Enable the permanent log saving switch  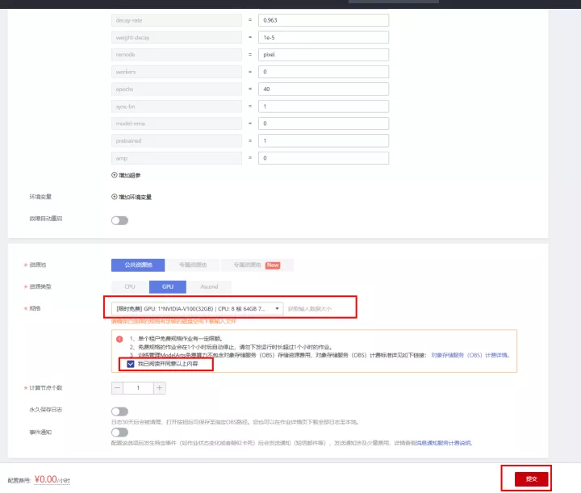(119, 411)
